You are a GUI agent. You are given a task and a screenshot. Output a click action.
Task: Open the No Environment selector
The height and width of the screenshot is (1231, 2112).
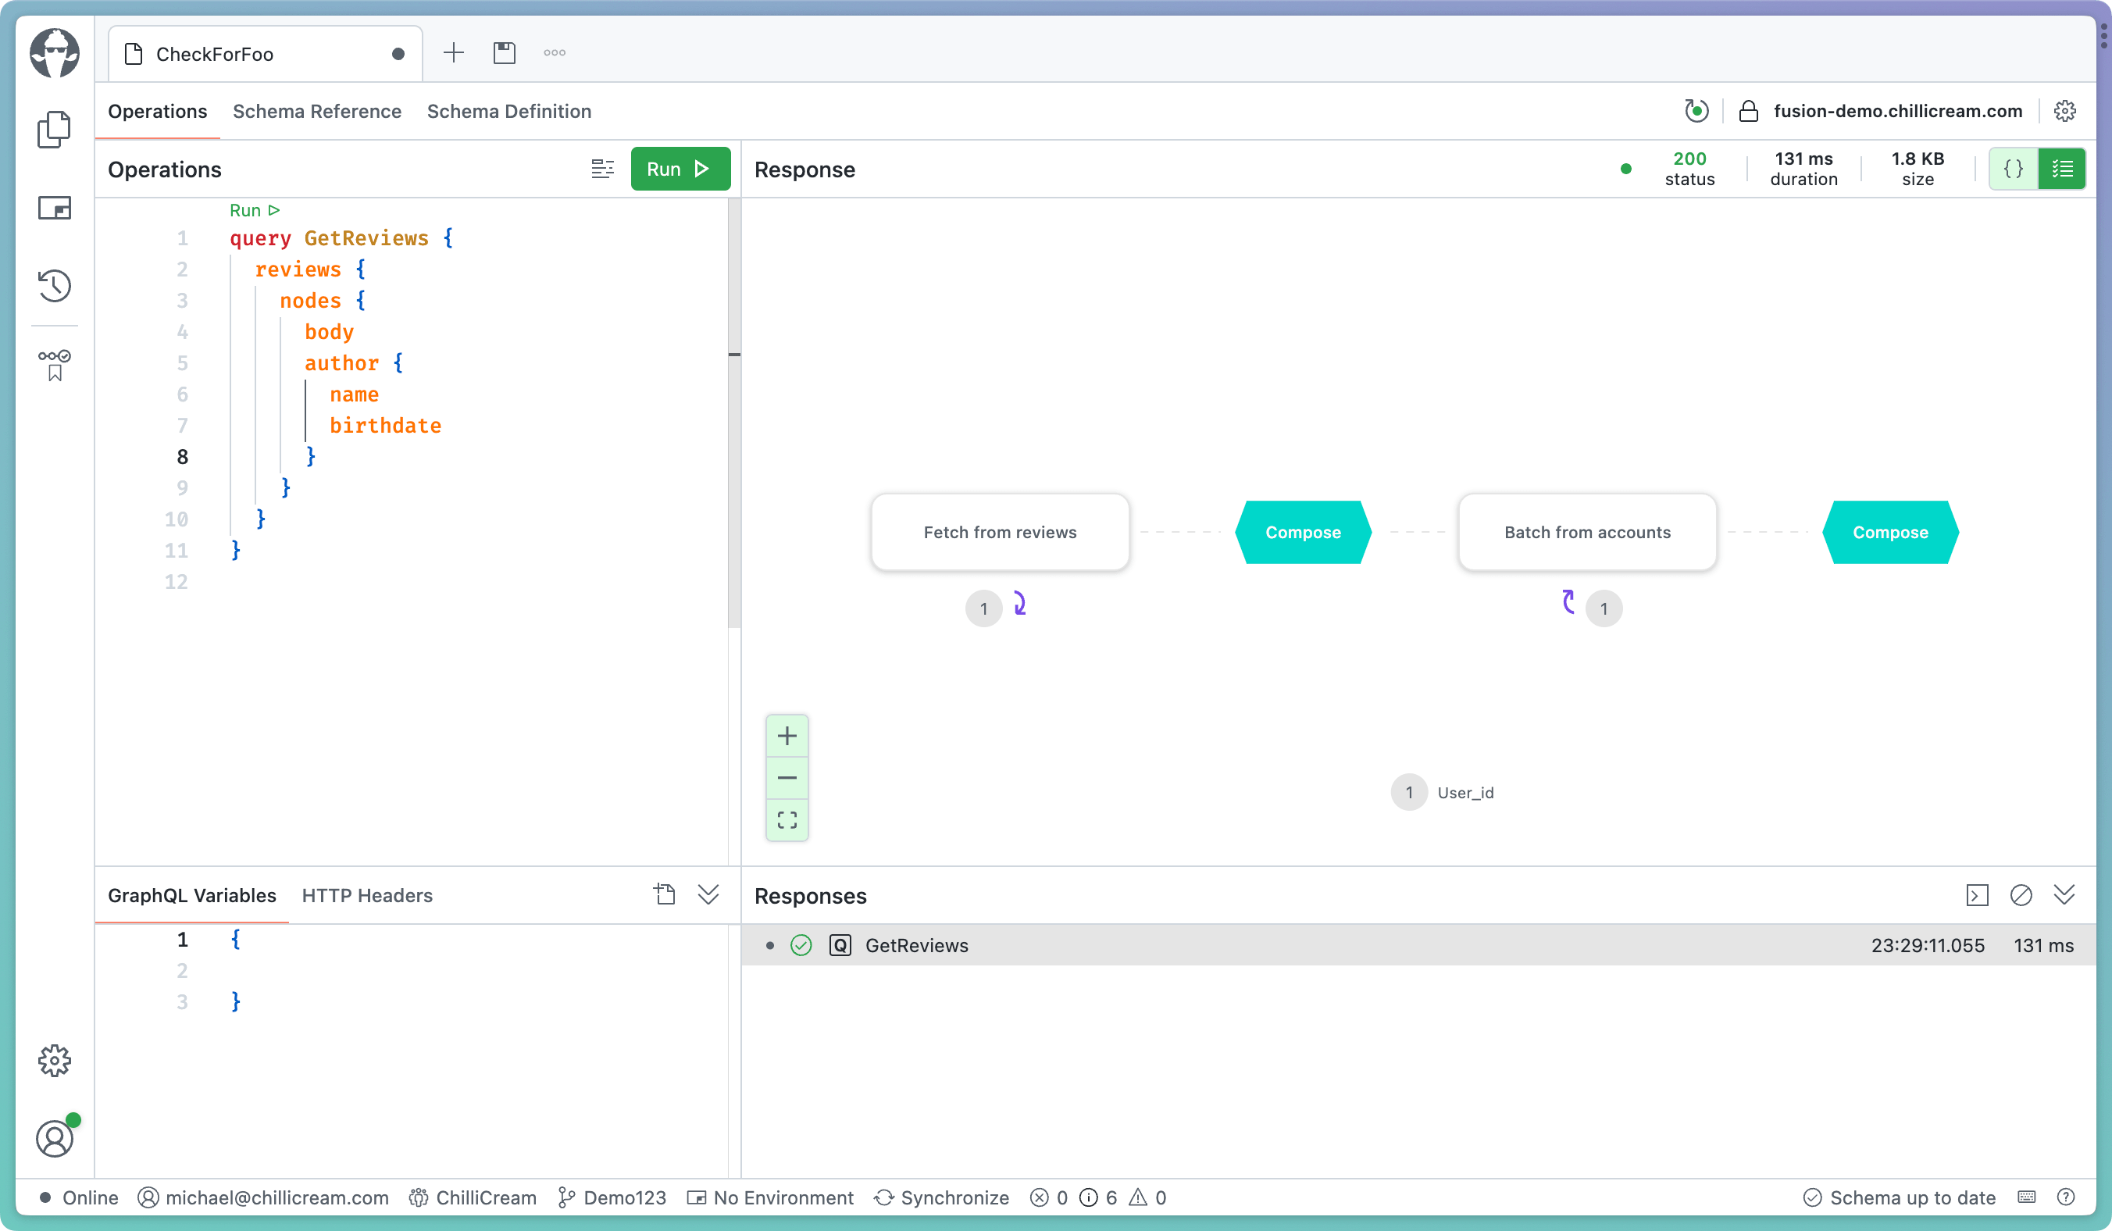(770, 1197)
